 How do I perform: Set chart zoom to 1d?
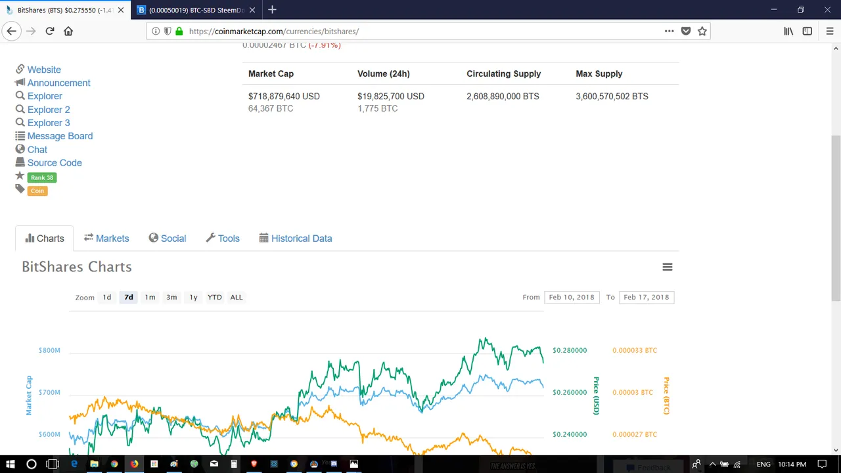pos(107,297)
